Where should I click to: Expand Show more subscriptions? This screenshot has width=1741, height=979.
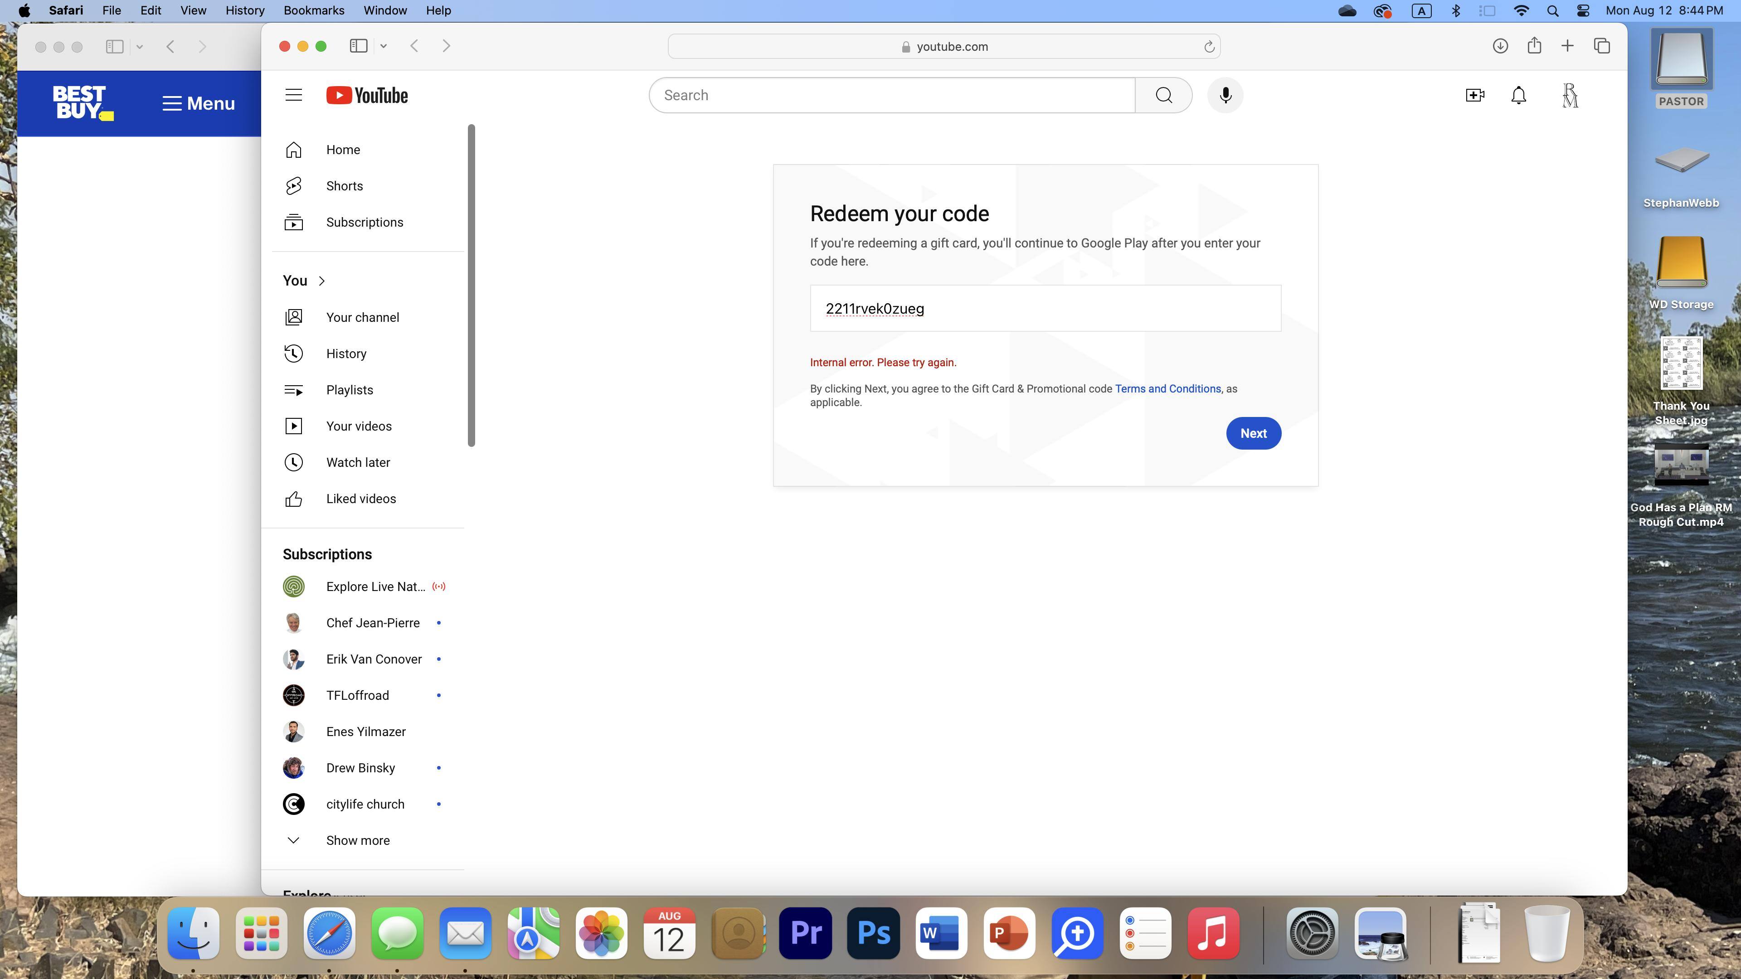(x=357, y=840)
